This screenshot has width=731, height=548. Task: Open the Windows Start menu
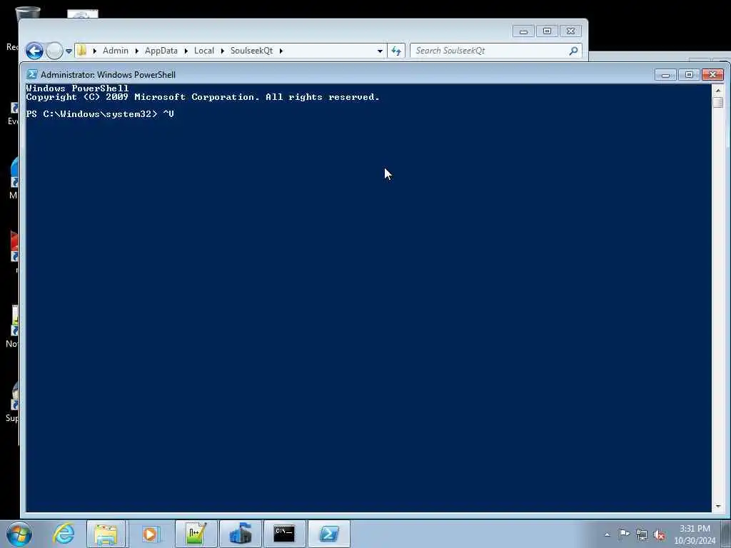click(19, 534)
